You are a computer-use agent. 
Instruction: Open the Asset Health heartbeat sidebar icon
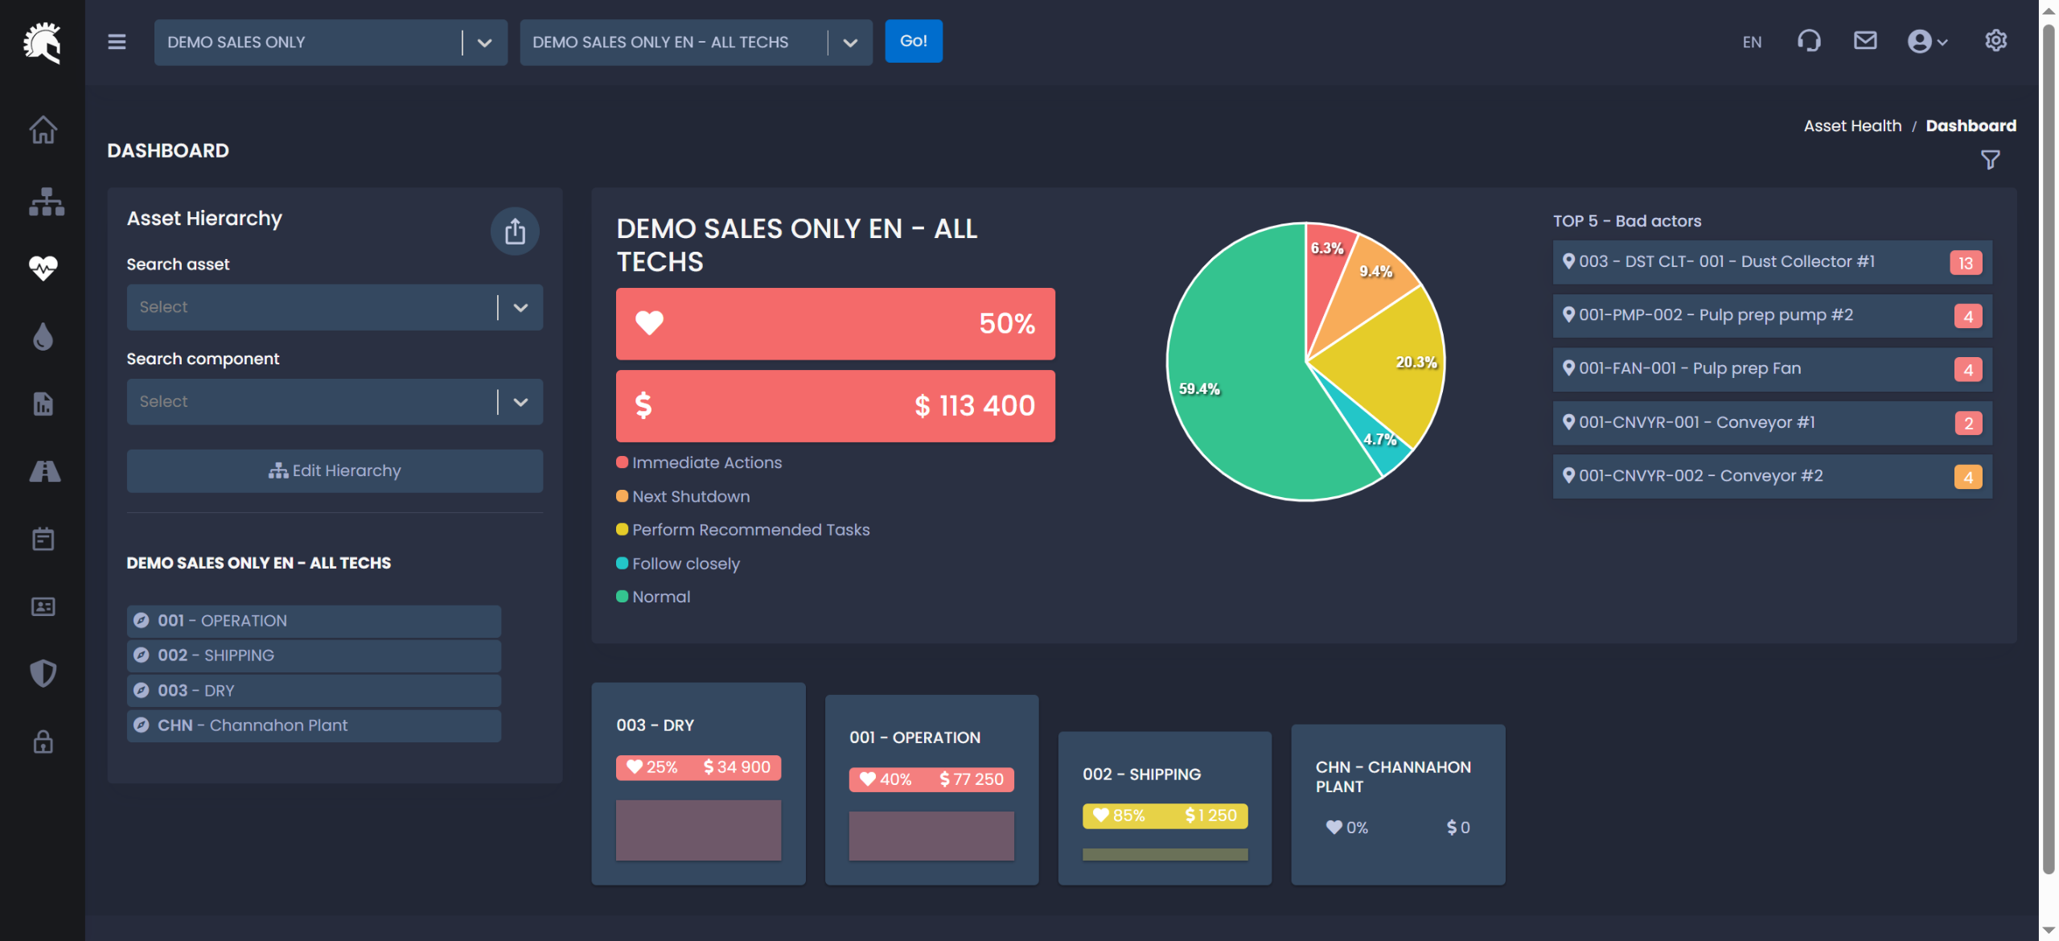[43, 268]
